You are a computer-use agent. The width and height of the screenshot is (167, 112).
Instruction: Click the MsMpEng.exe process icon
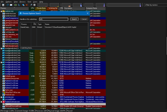coord(4,76)
